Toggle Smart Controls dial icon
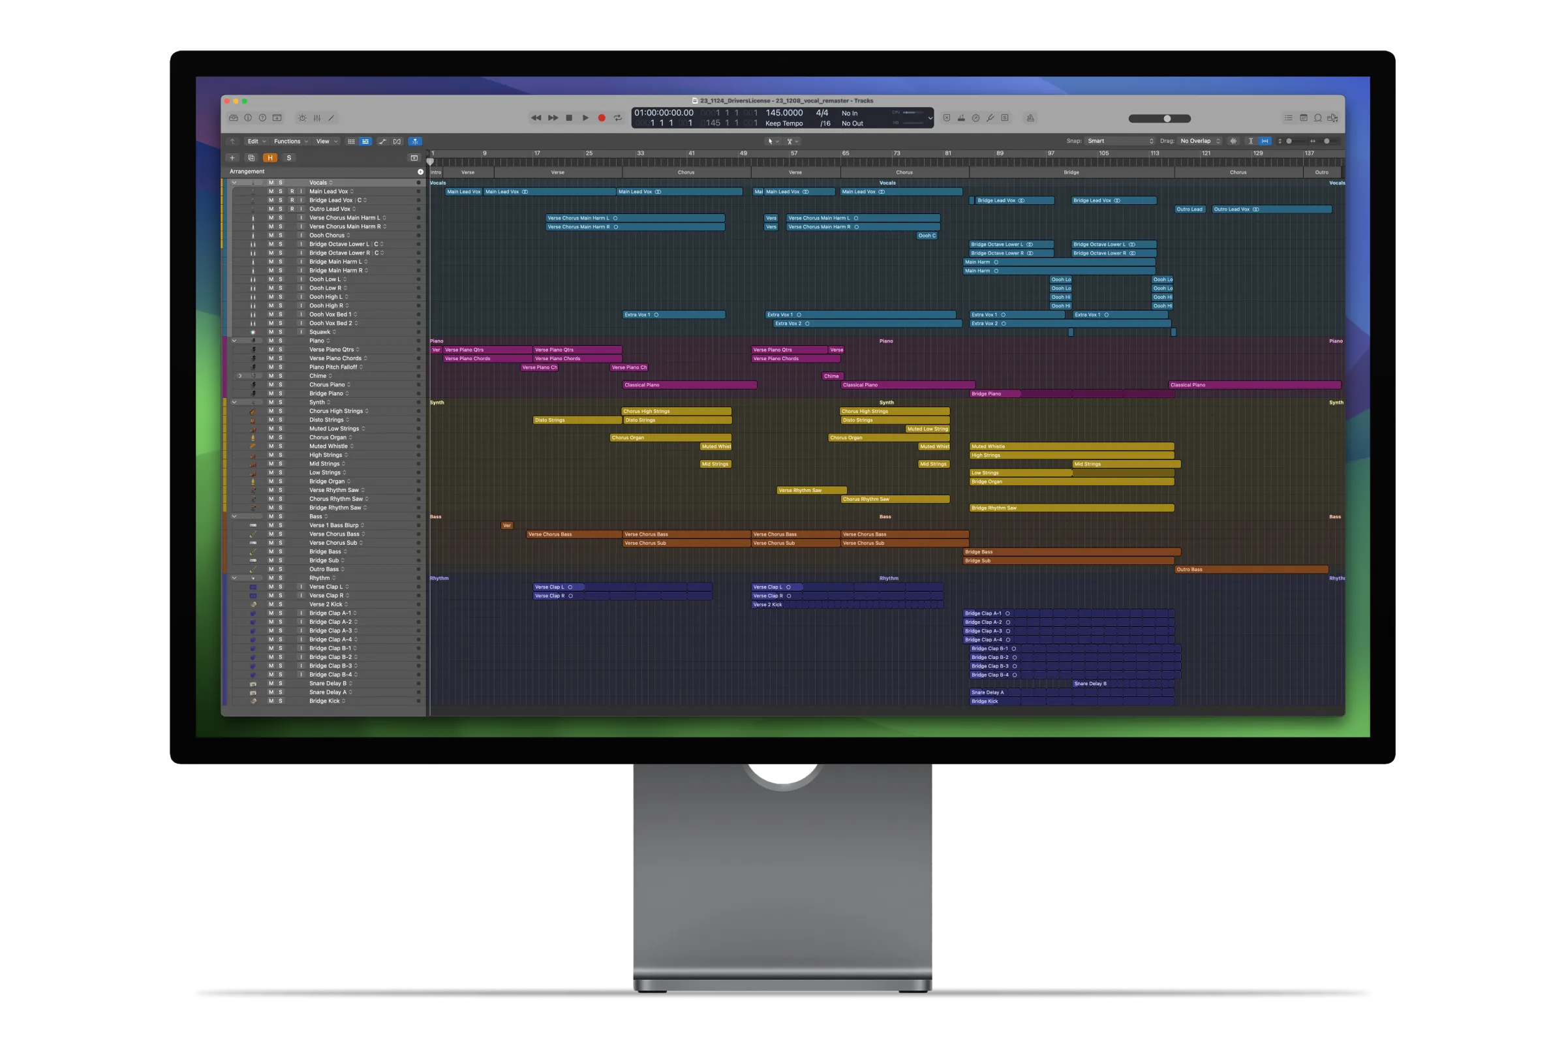The image size is (1566, 1044). pos(302,118)
